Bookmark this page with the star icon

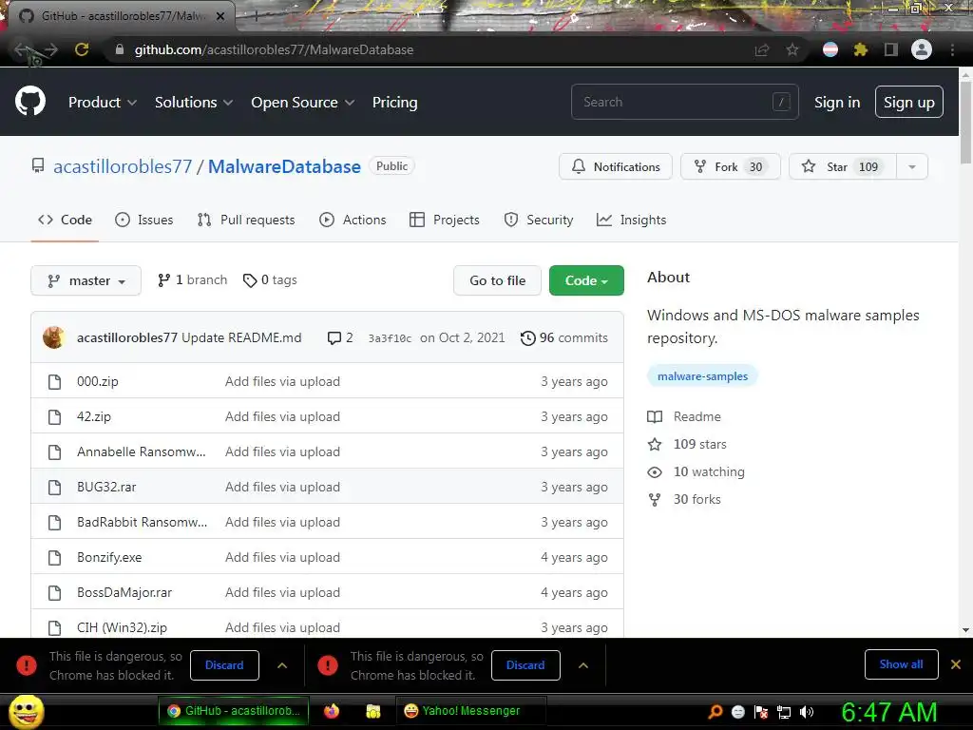(x=792, y=49)
